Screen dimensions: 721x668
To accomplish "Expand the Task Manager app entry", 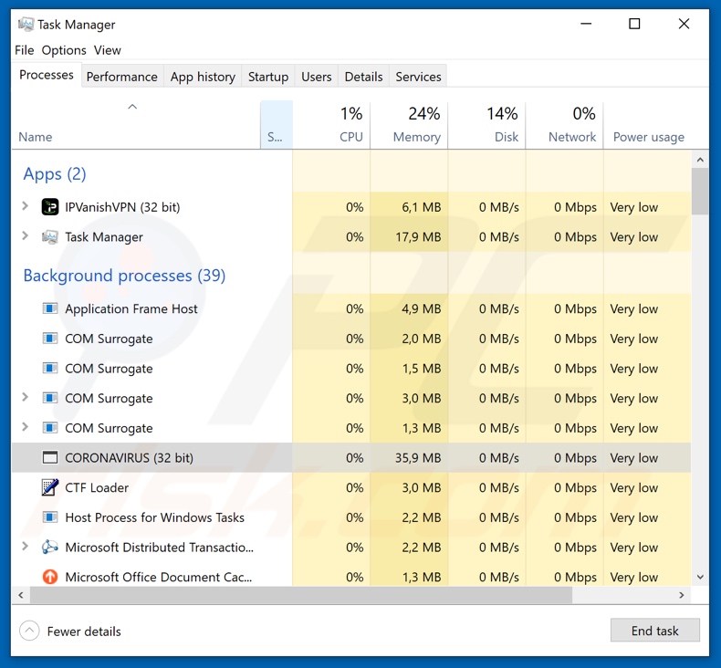I will click(26, 236).
